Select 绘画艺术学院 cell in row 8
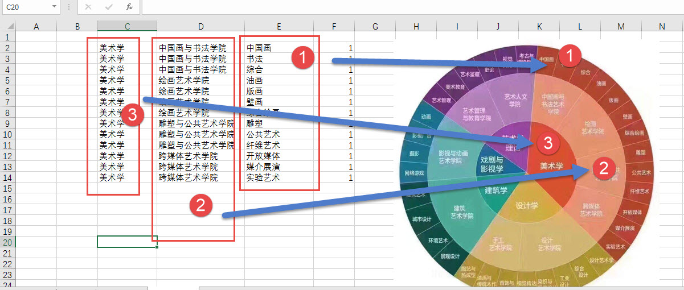 [x=200, y=113]
